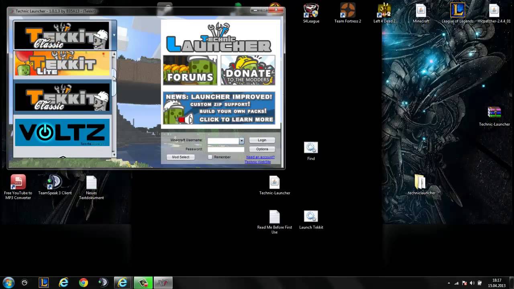This screenshot has width=514, height=289.
Task: Select the Launch Tekkit desktop file
Action: (x=311, y=220)
